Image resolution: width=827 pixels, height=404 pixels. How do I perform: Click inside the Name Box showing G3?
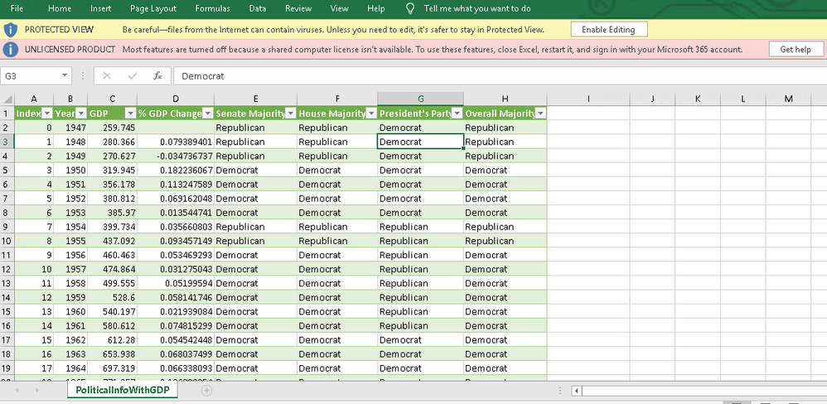click(x=29, y=76)
